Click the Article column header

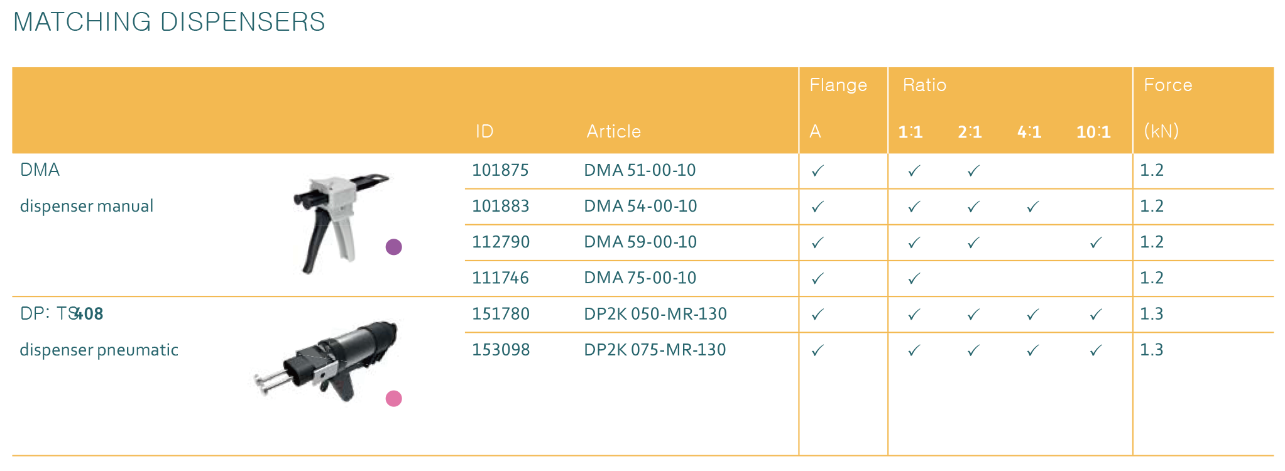(x=613, y=131)
